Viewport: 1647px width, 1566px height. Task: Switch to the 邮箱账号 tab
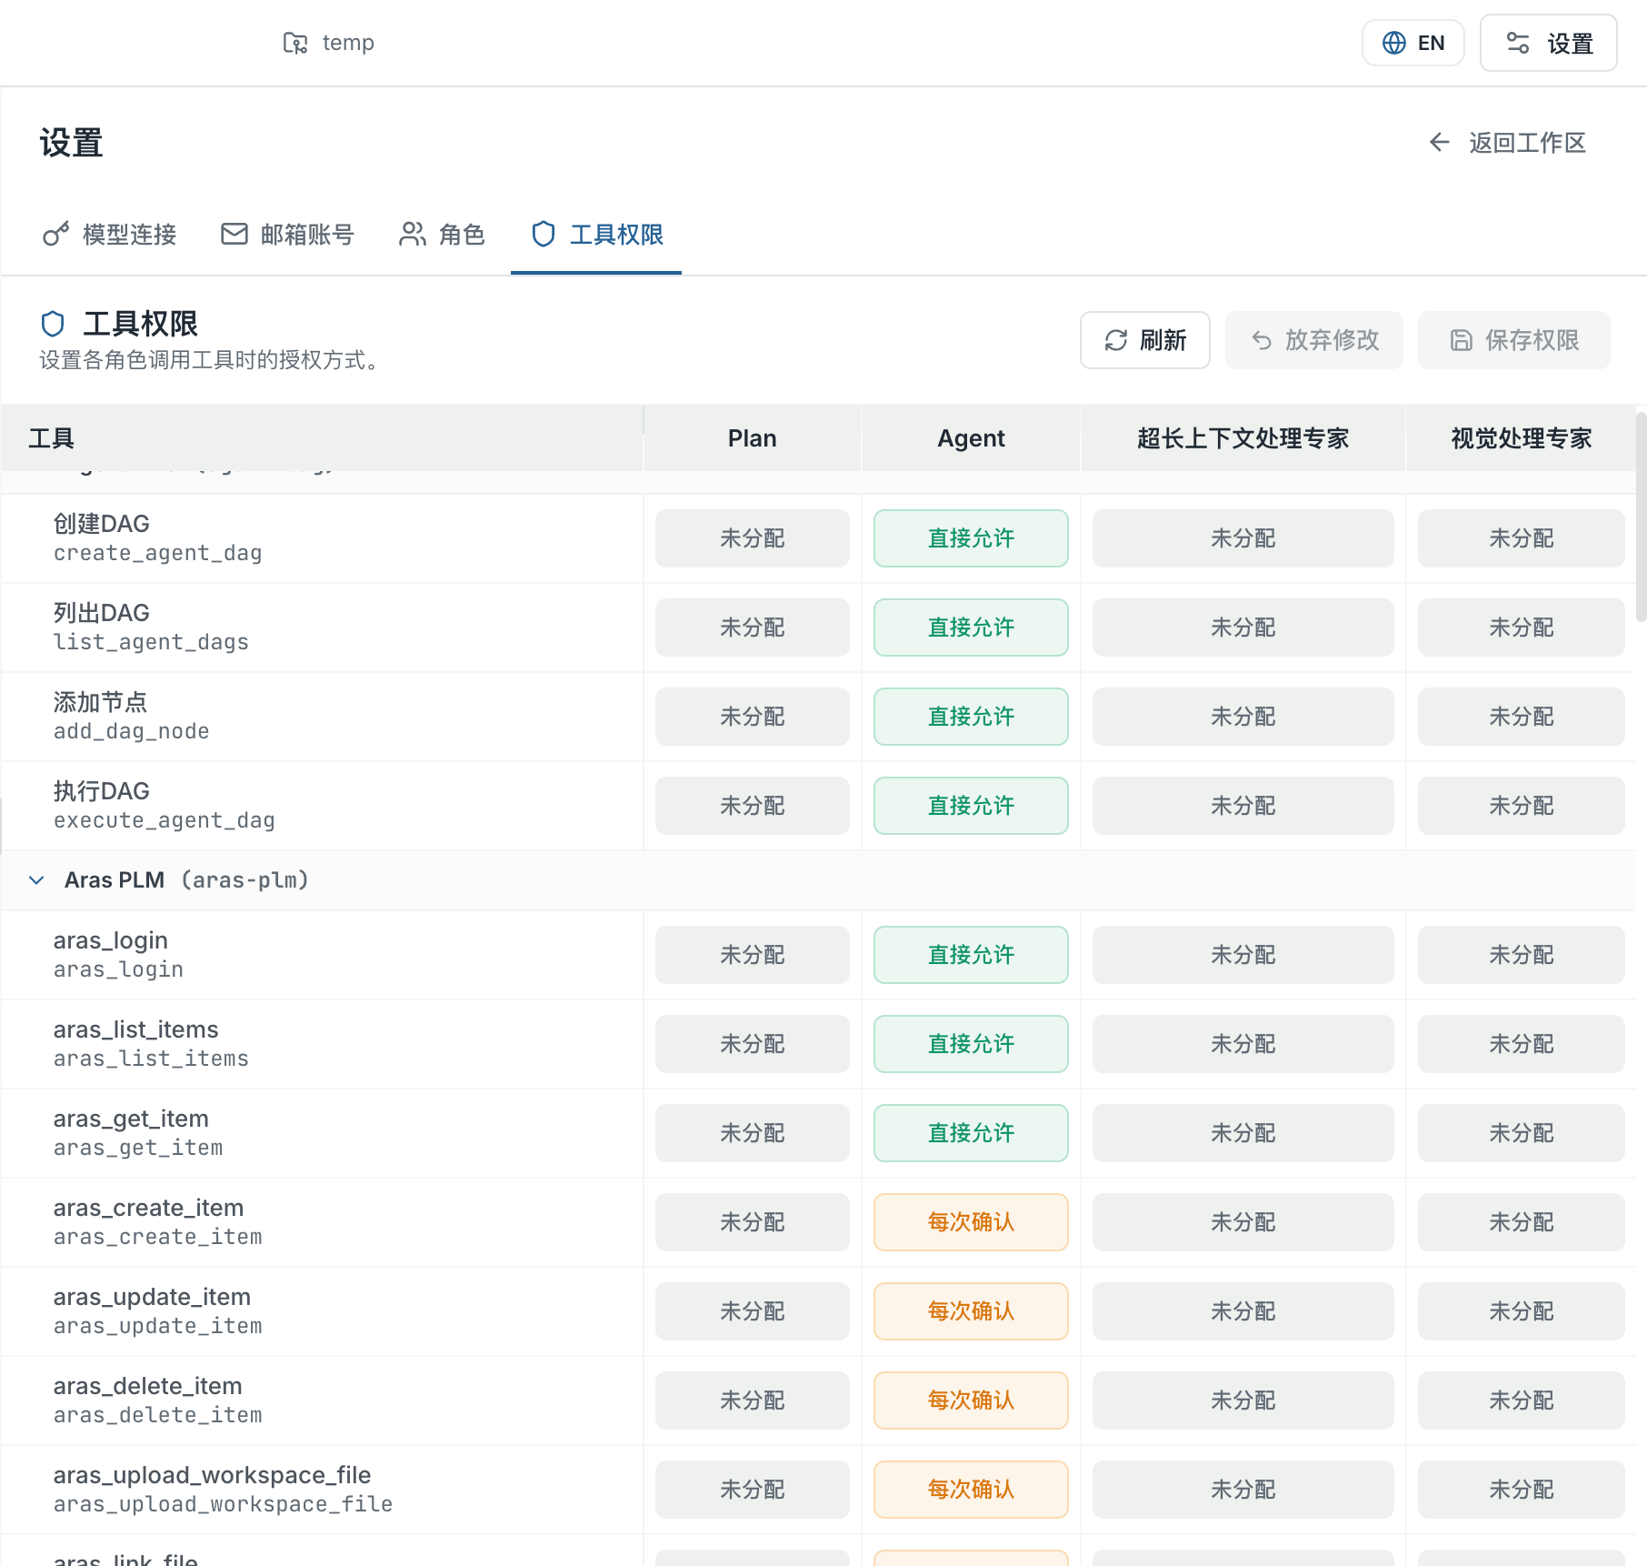[287, 235]
